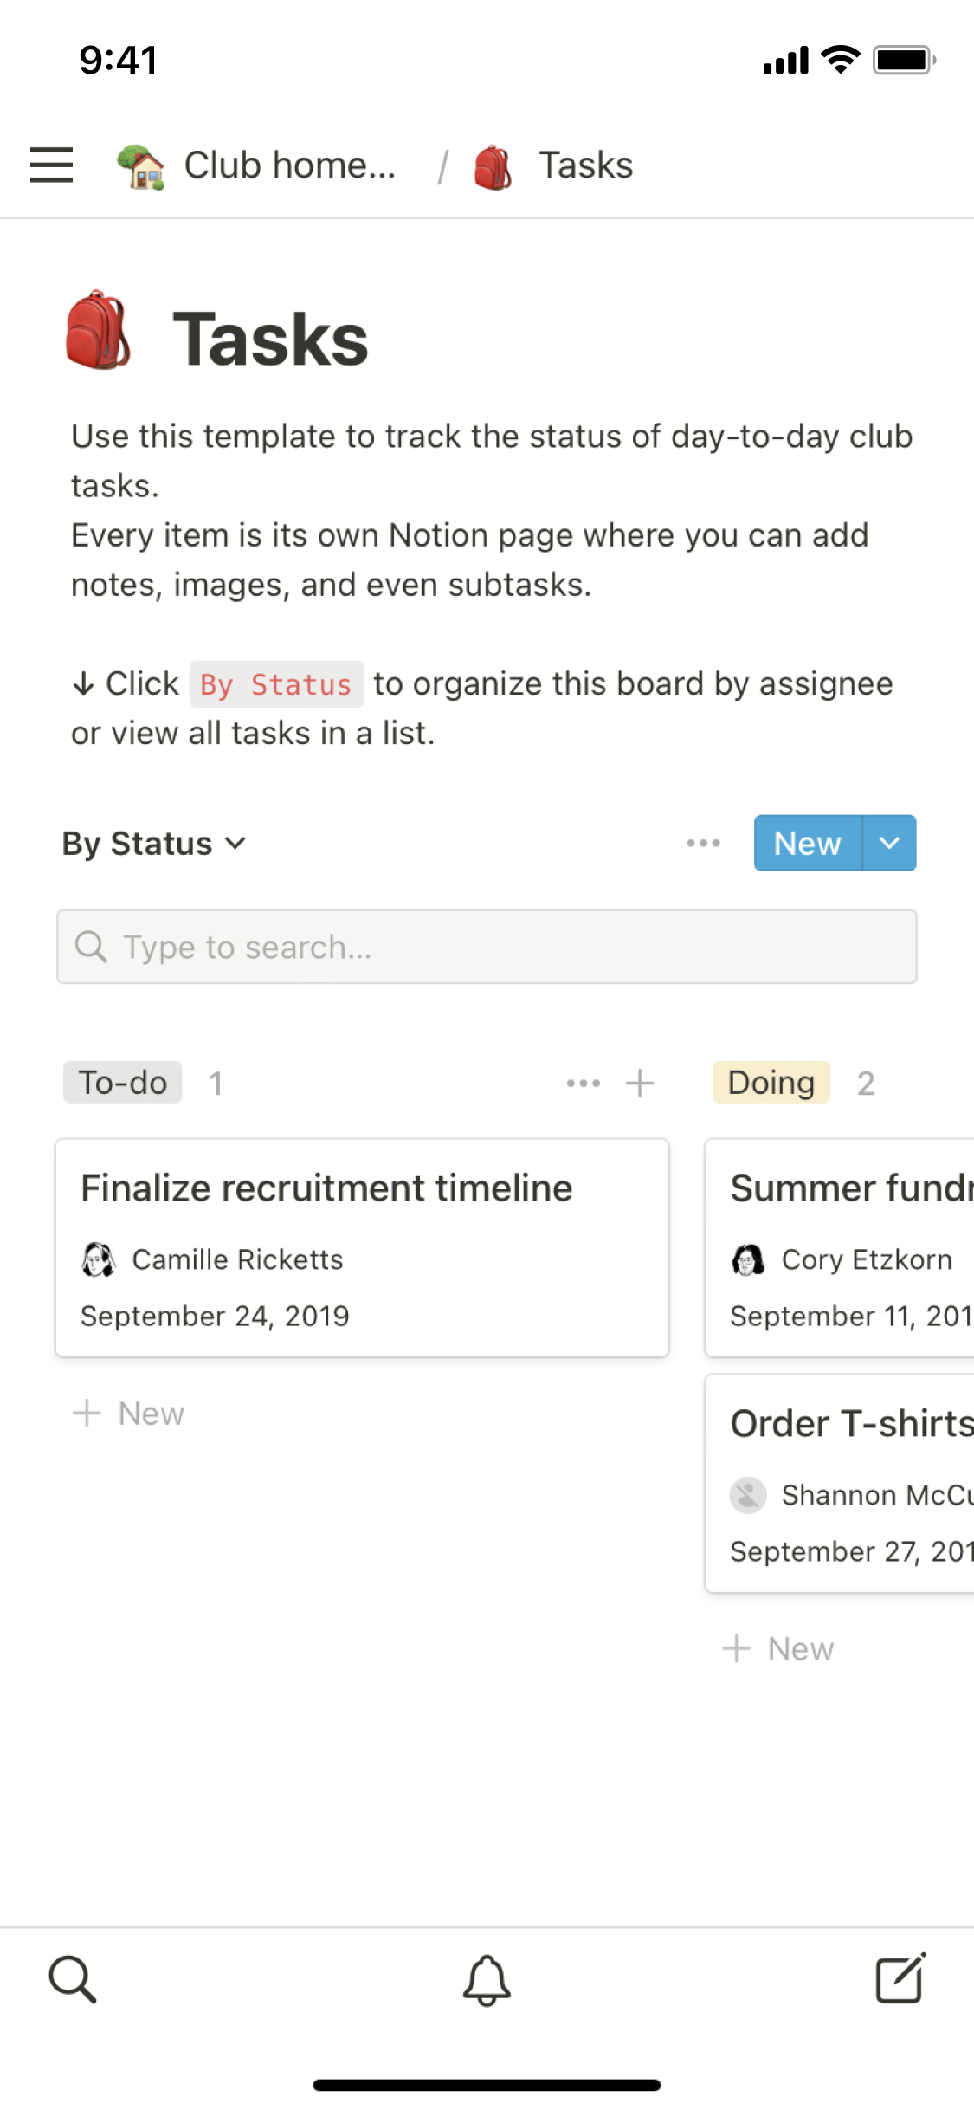Viewport: 974px width, 2110px height.
Task: Open To-do column three-dot options
Action: click(x=583, y=1083)
